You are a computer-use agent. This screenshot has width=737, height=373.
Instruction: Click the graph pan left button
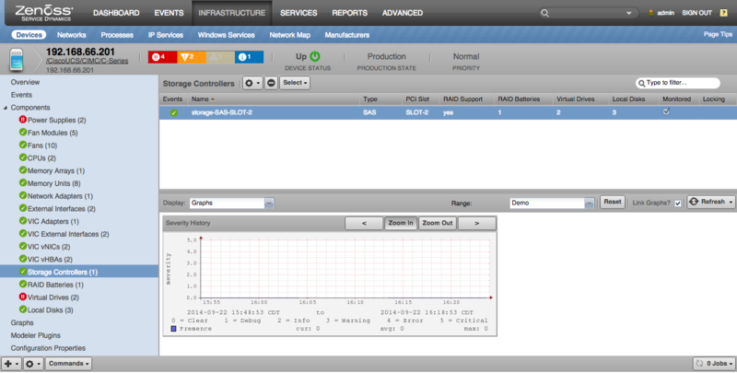[x=364, y=224]
